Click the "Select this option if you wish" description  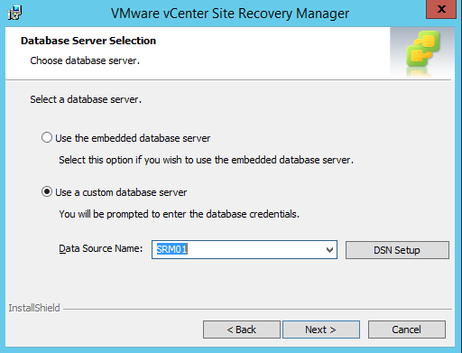coord(206,160)
